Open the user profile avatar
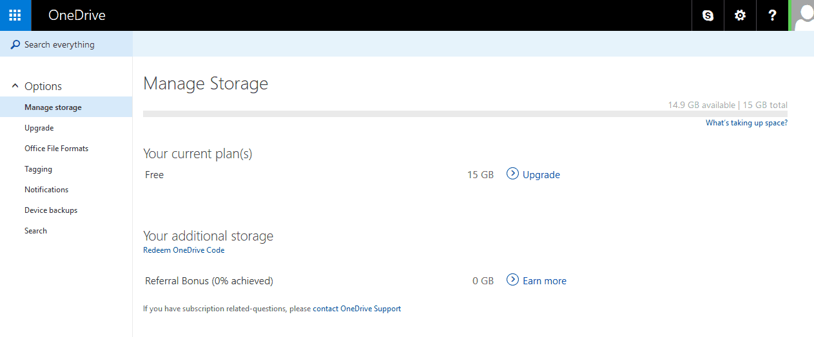Image resolution: width=814 pixels, height=337 pixels. pos(803,15)
